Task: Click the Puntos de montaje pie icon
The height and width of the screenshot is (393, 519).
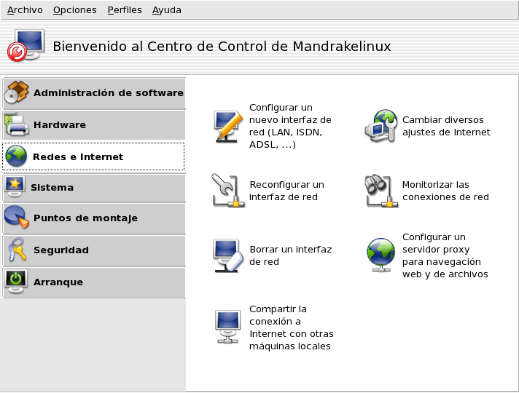Action: [x=16, y=217]
